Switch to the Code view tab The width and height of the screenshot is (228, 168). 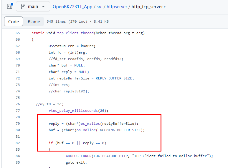14,21
